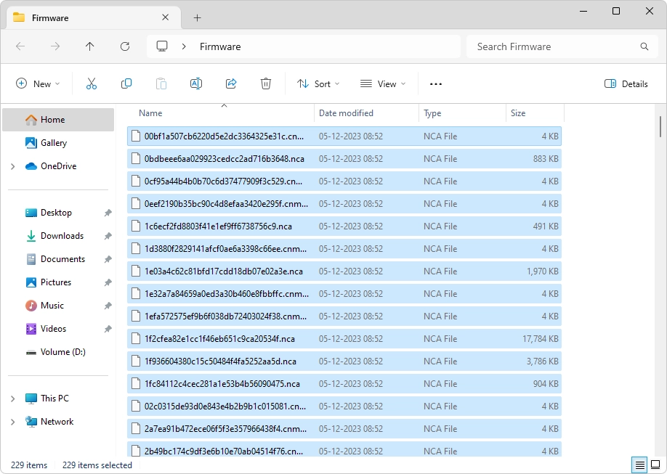Screen dimensions: 667x474
Task: Switch to details list view layout
Action: coord(639,465)
